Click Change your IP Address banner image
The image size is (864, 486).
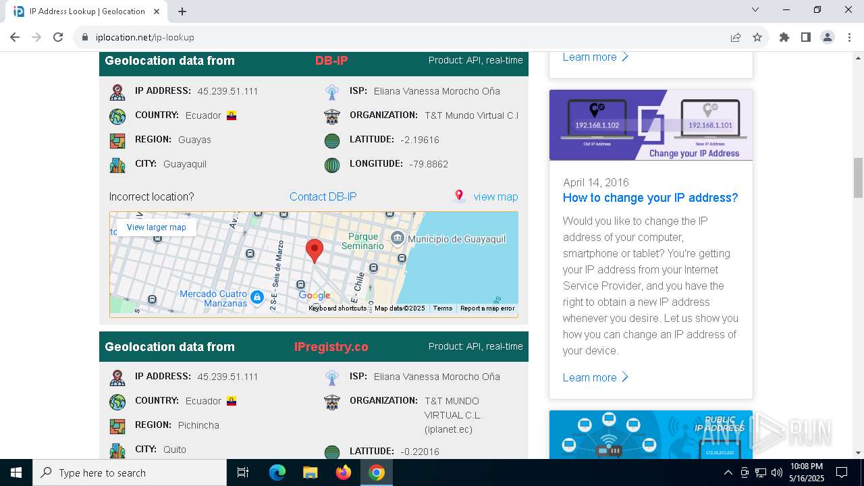click(x=651, y=125)
